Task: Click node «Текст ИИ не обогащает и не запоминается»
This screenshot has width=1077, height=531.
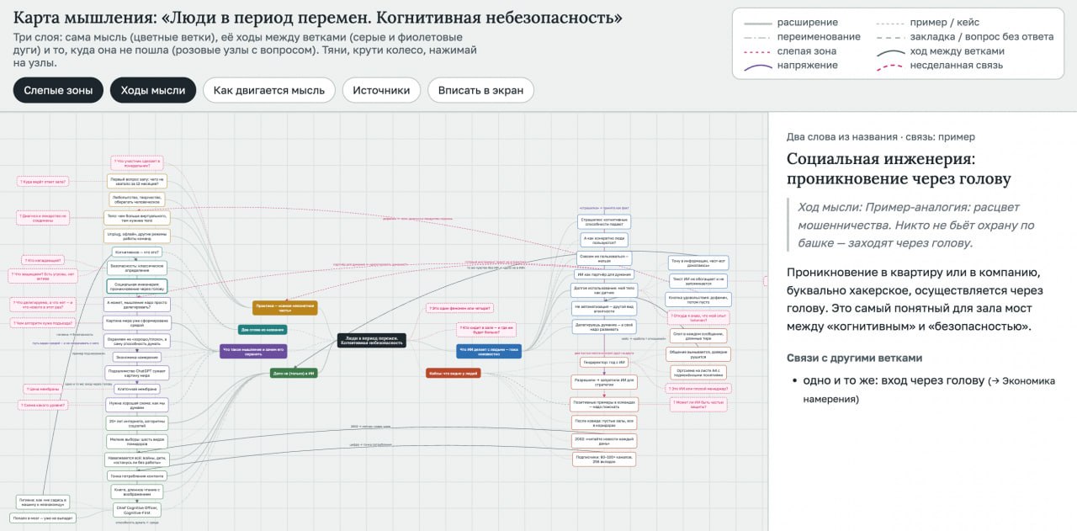Action: tap(698, 281)
